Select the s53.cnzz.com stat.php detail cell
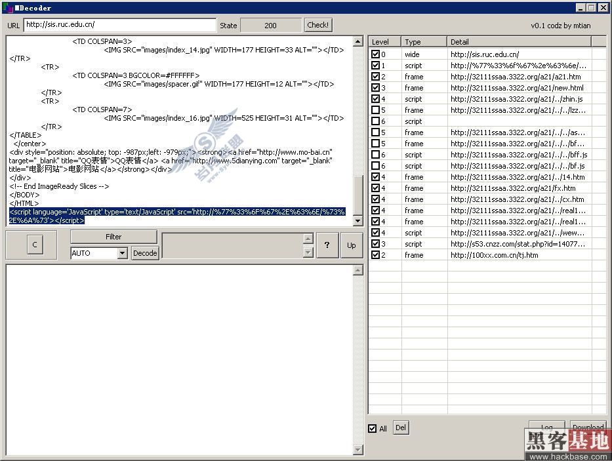612x461 pixels. (519, 243)
